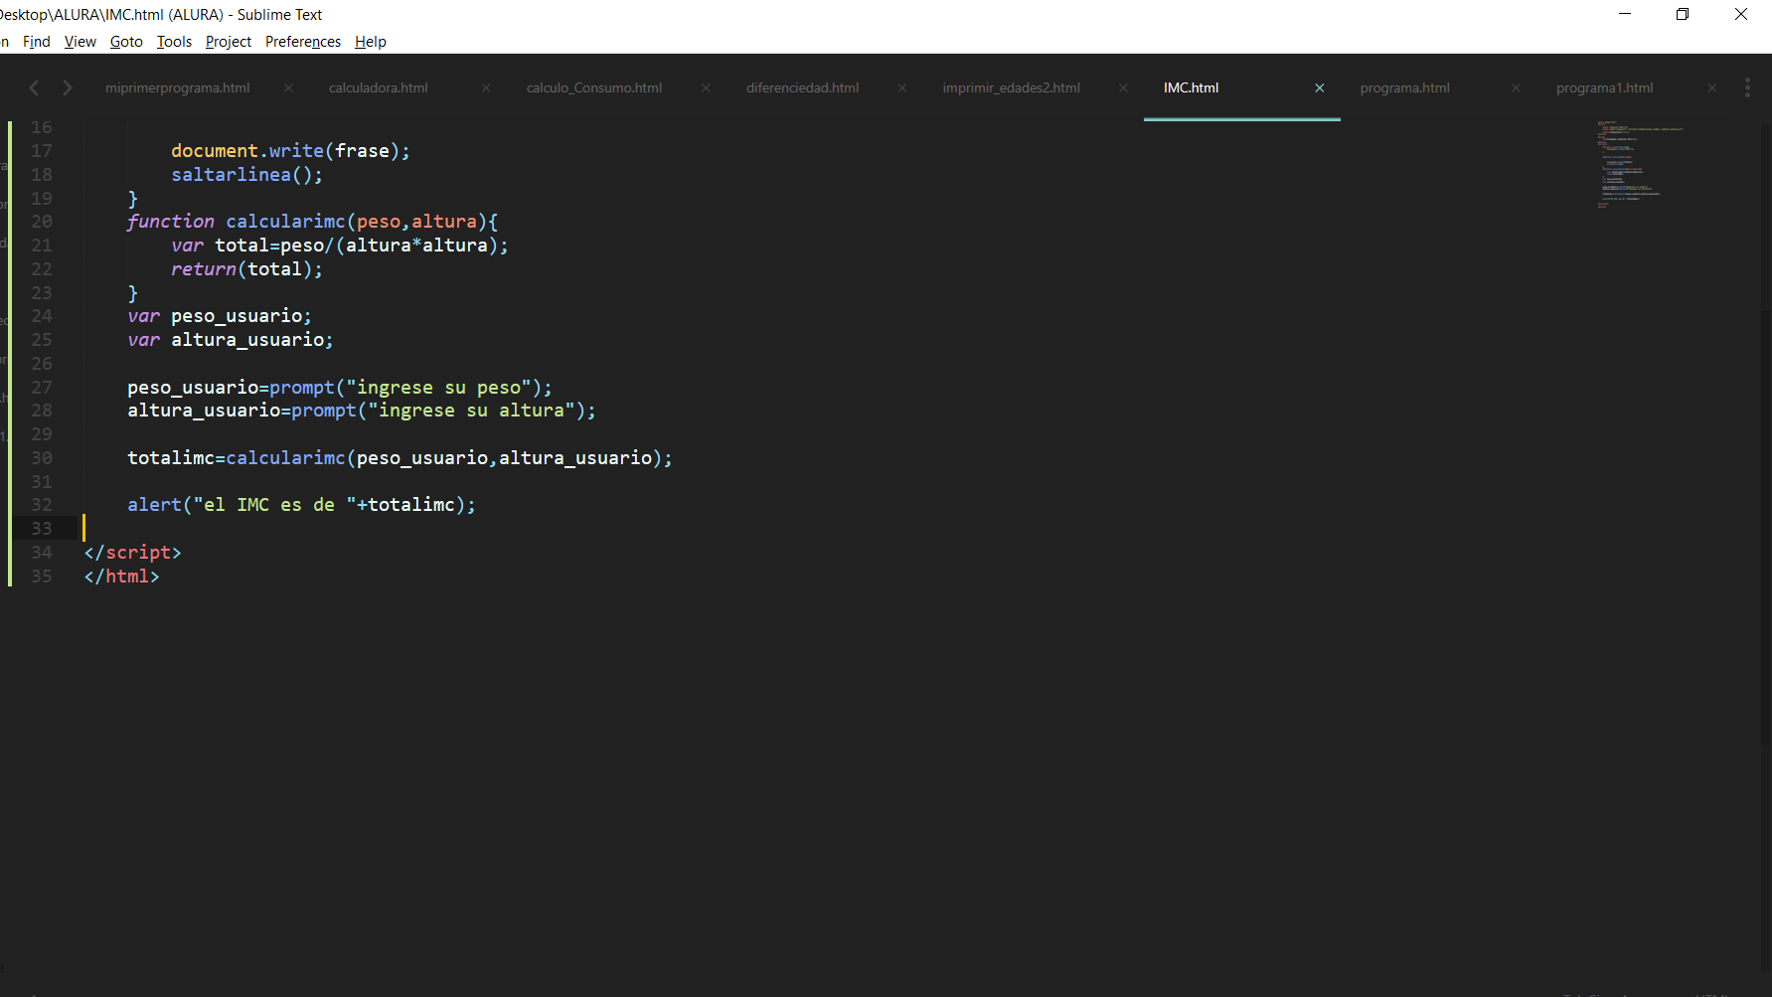
Task: Click line number 33 in the gutter
Action: 42,529
